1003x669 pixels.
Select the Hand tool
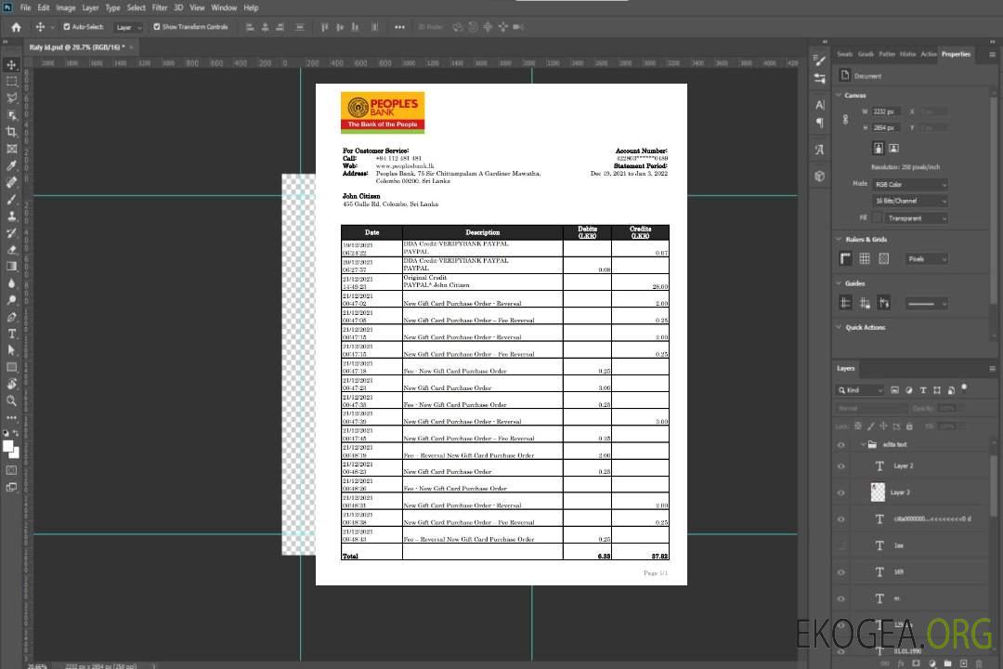coord(11,384)
